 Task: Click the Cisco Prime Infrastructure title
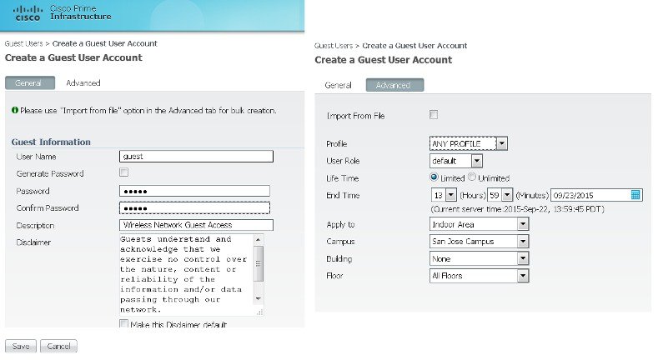[x=81, y=12]
